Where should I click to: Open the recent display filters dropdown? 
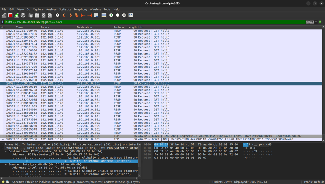[316, 22]
